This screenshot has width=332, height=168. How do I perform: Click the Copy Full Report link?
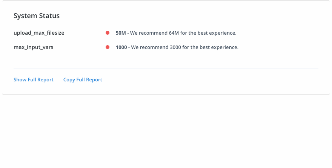tap(83, 80)
